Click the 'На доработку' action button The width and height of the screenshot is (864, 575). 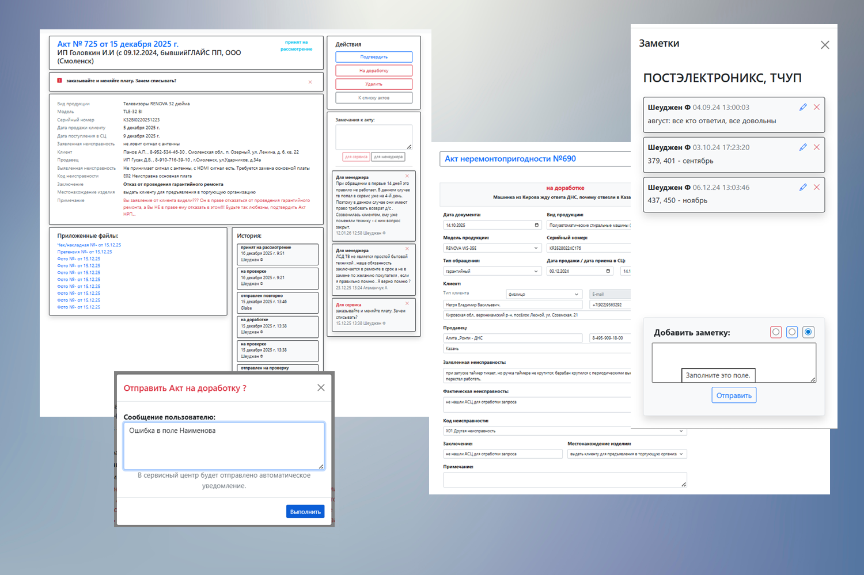(x=374, y=71)
